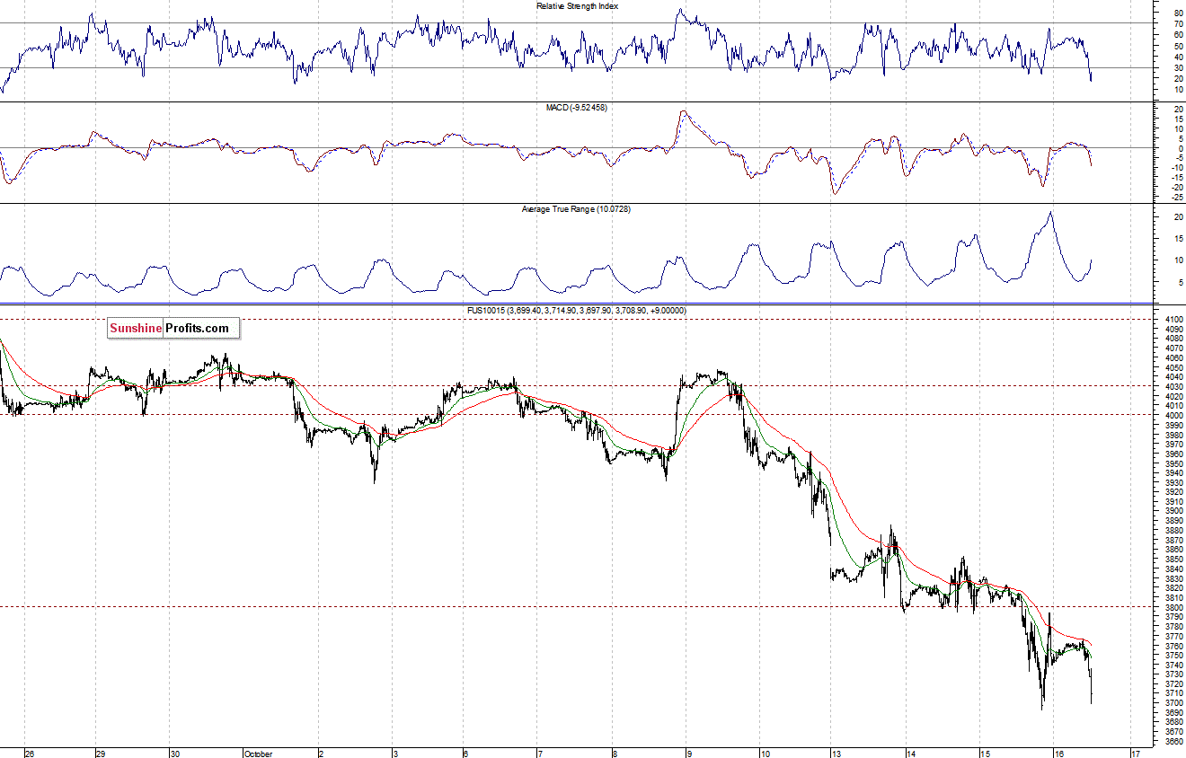Click the 30 label on the RSI axis
1186x758 pixels.
pos(1178,67)
